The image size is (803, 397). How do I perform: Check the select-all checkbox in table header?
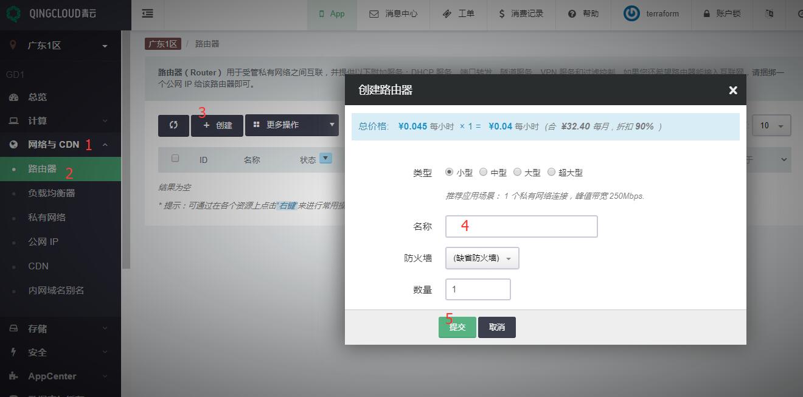tap(175, 159)
